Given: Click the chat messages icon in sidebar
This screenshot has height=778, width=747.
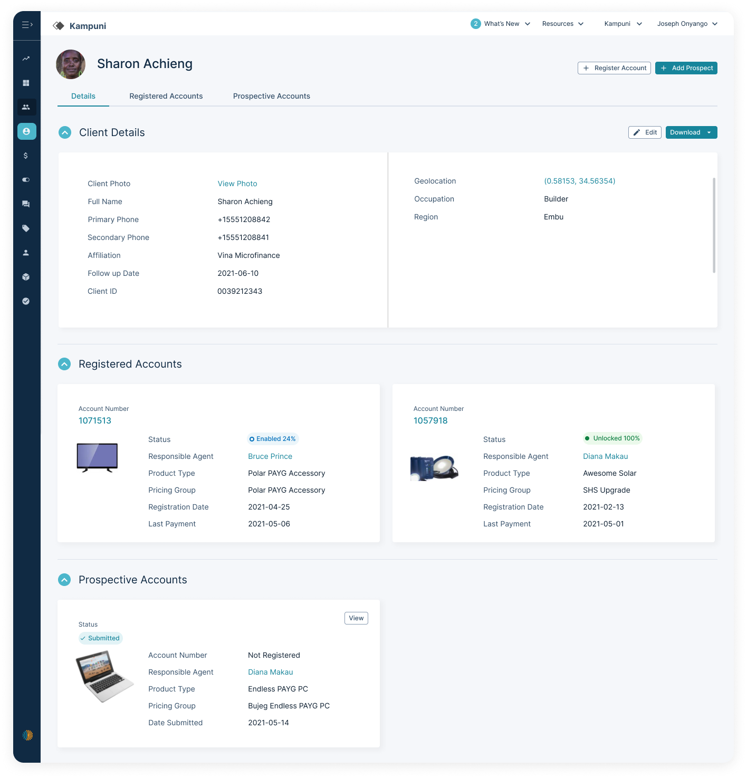Looking at the screenshot, I should coord(26,204).
